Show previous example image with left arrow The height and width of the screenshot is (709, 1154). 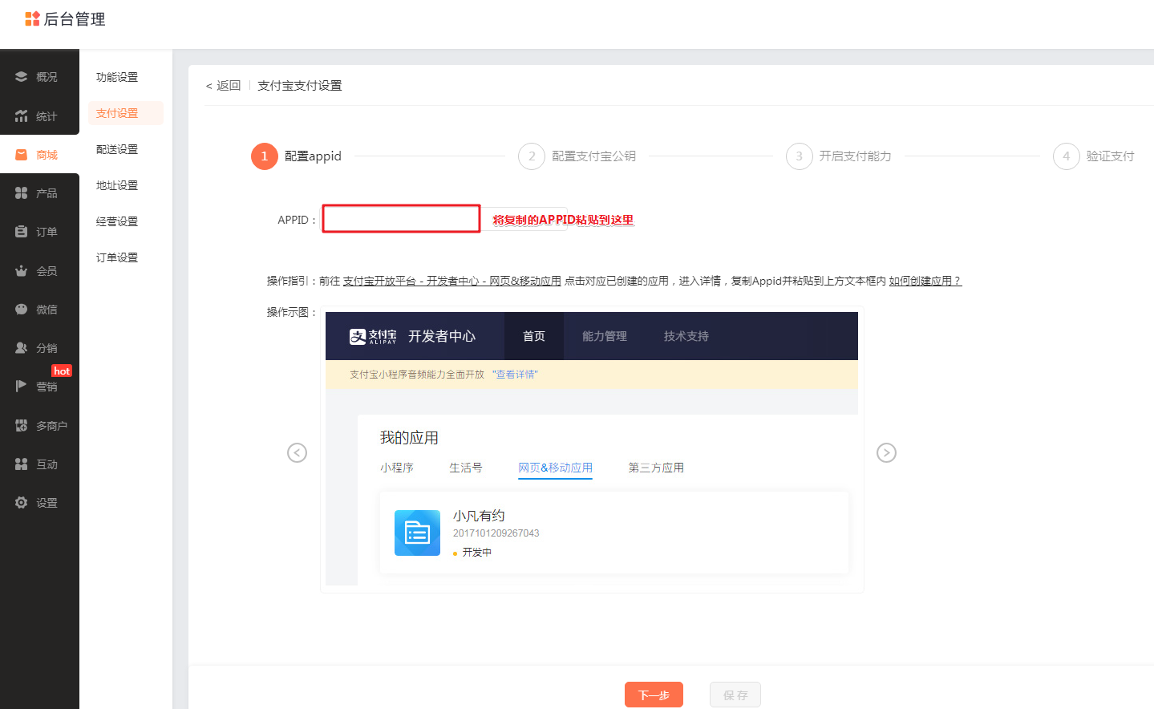297,453
